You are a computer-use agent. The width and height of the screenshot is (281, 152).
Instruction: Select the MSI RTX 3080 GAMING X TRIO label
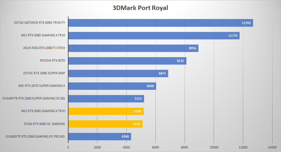[x=43, y=35]
